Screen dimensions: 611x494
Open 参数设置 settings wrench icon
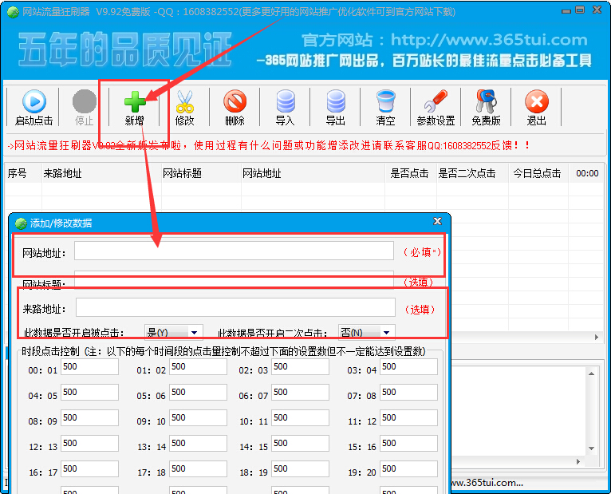coord(436,101)
